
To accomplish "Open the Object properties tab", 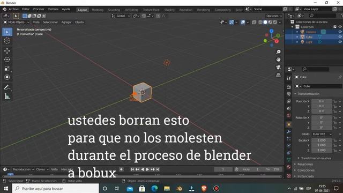I will coord(289,124).
